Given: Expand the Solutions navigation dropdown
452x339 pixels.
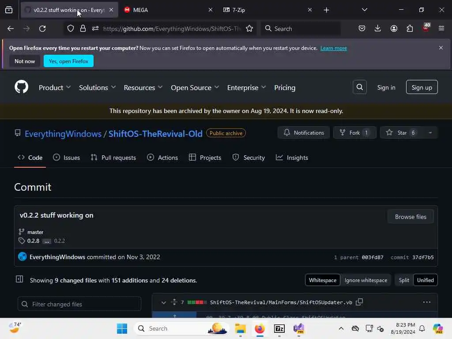Looking at the screenshot, I should [x=98, y=87].
